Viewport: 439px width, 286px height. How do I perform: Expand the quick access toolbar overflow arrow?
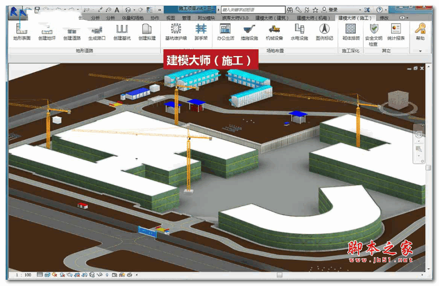160,10
